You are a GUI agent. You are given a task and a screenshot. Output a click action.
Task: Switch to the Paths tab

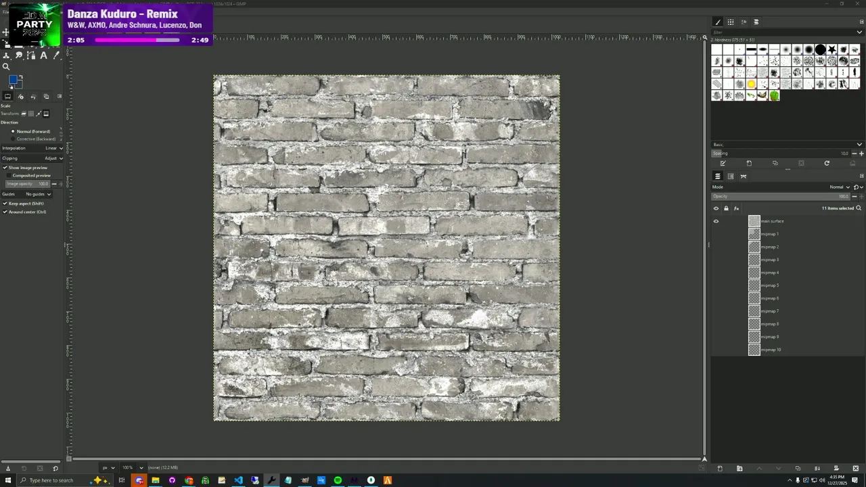pyautogui.click(x=744, y=177)
